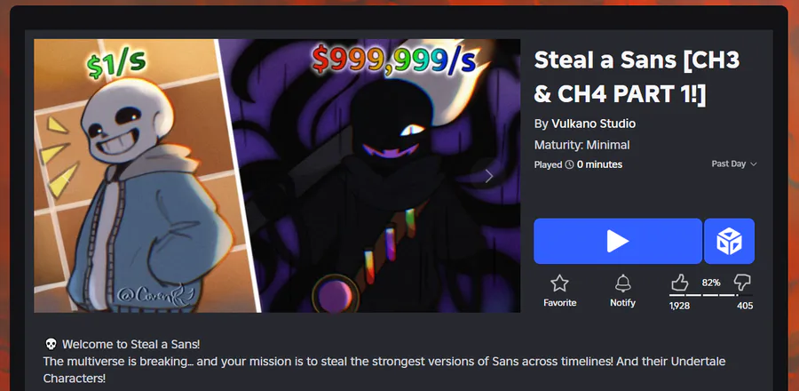Click the chevron next to Past Day
The image size is (799, 391).
(754, 164)
